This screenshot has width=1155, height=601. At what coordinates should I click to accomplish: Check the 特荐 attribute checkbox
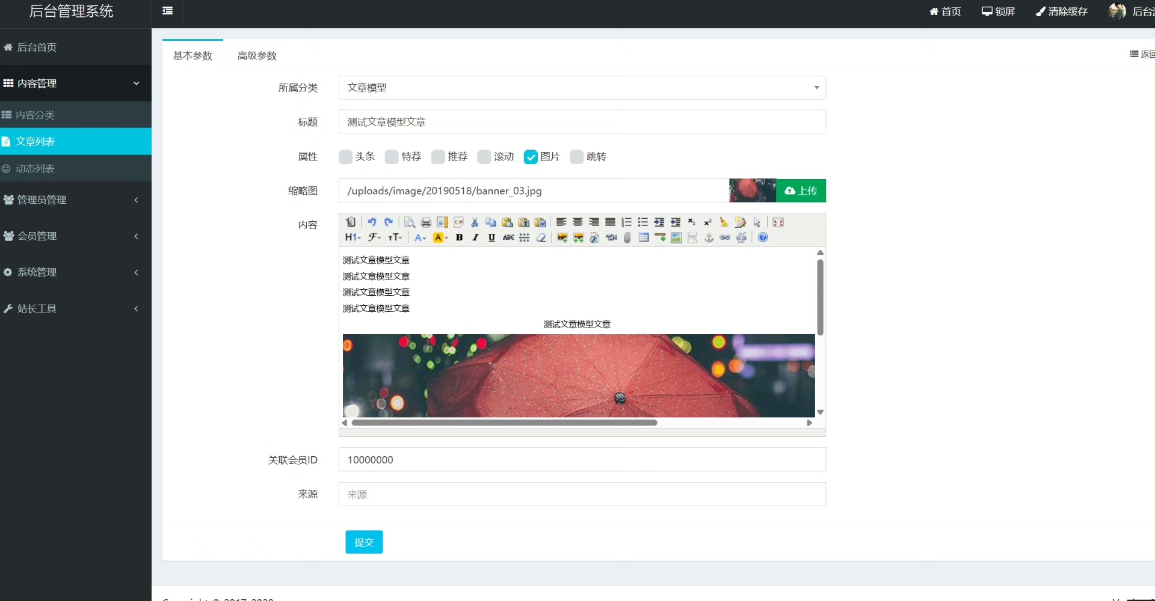pyautogui.click(x=392, y=157)
